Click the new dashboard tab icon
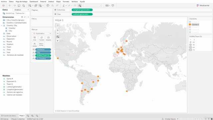This screenshot has height=120, width=213. (x=32, y=116)
